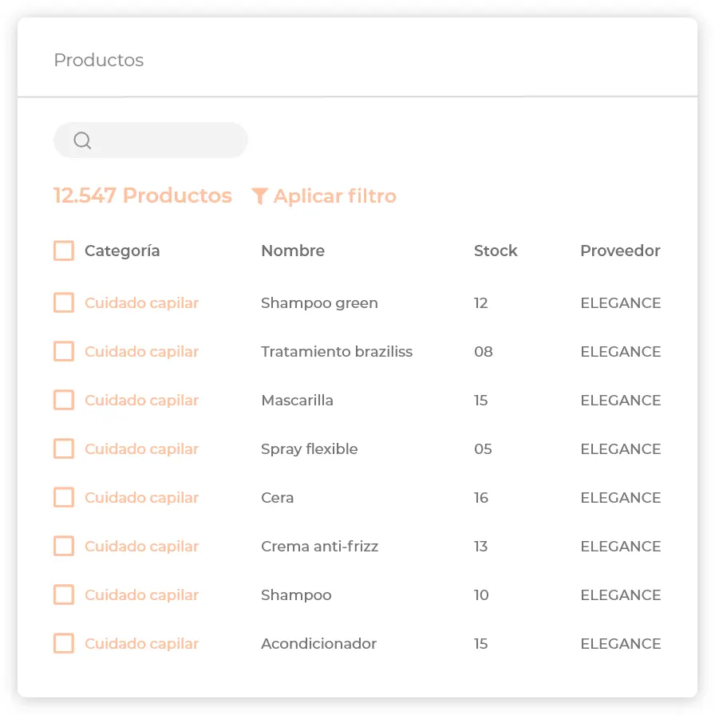This screenshot has height=715, width=715.
Task: Click the magnifying glass search icon
Action: pos(82,140)
